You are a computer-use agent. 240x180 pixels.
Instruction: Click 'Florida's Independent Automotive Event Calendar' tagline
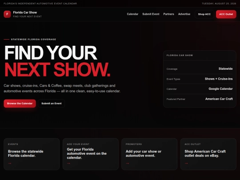(x=40, y=4)
